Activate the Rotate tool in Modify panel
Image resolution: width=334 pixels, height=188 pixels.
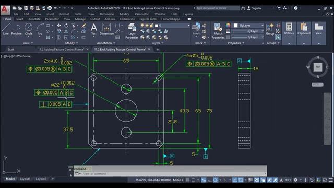[66, 26]
